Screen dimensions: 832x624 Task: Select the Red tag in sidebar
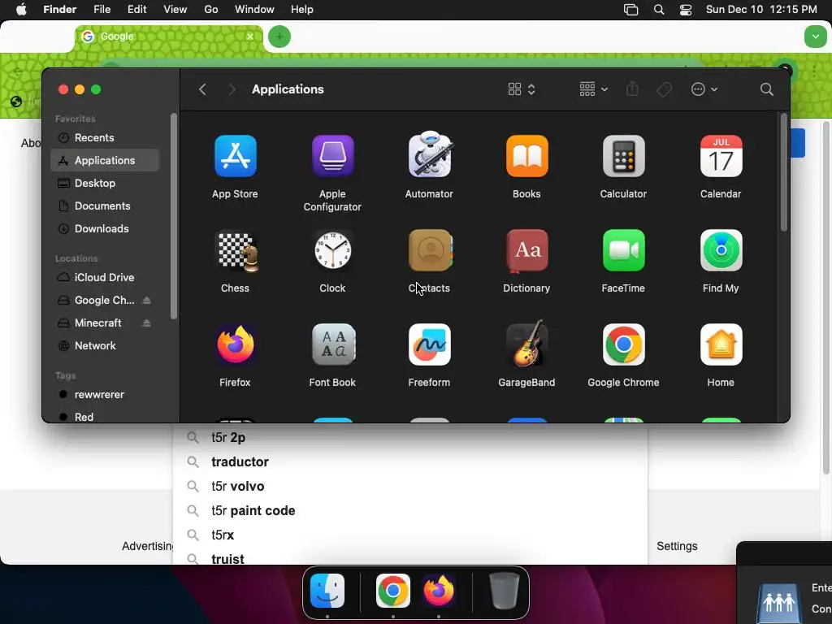pos(105,416)
